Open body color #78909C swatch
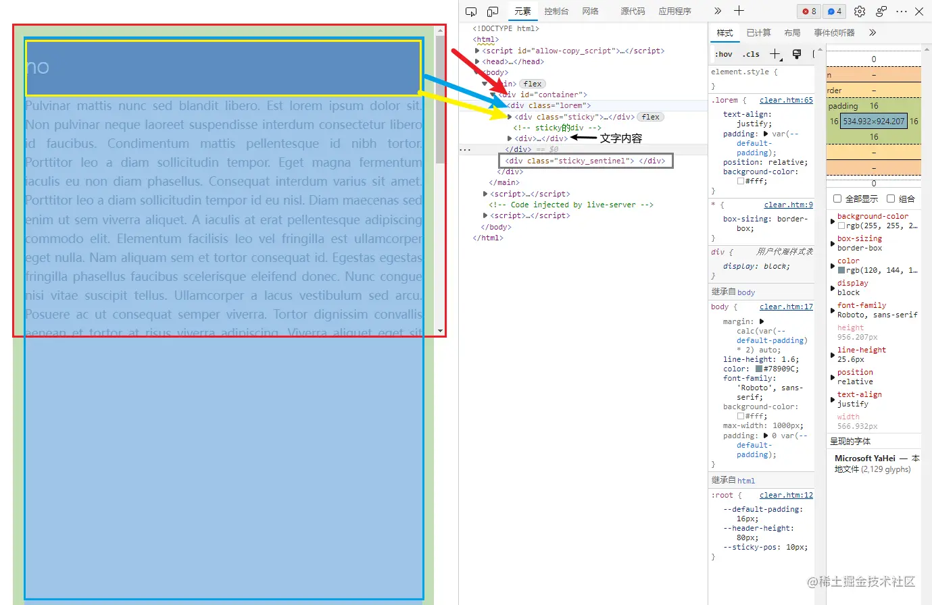The height and width of the screenshot is (605, 932). 759,369
